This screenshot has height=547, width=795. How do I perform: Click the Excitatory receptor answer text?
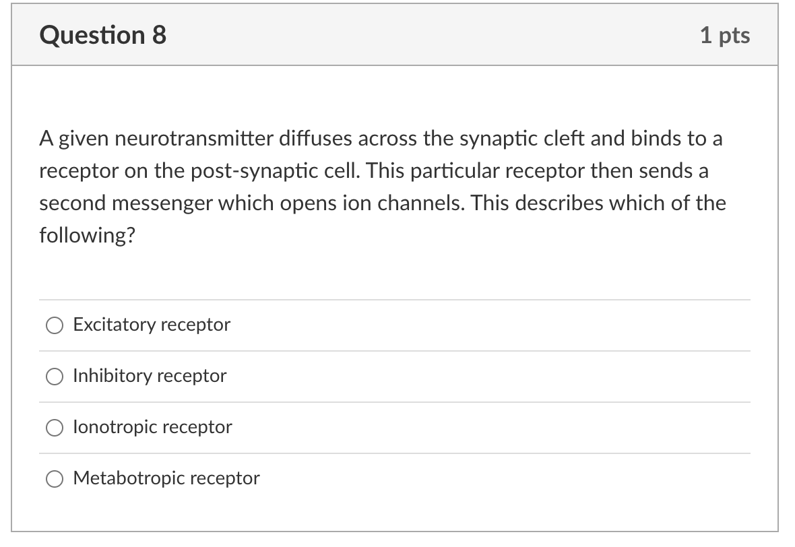click(x=151, y=325)
